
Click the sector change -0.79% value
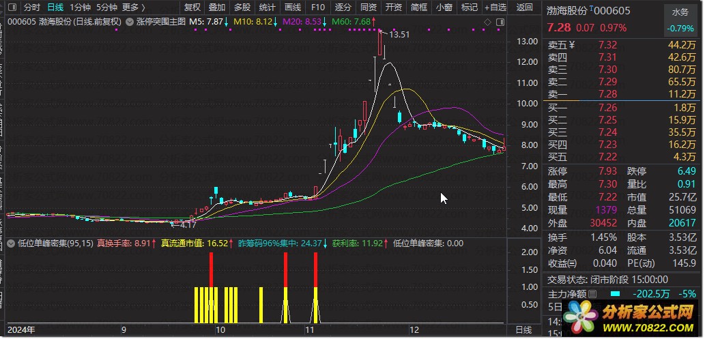click(x=680, y=29)
